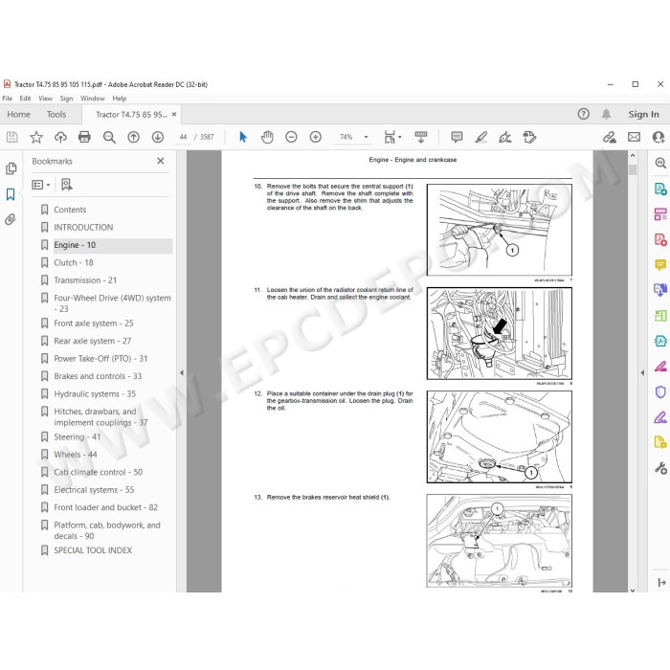This screenshot has width=670, height=670.
Task: Click the Save file icon
Action: [x=11, y=137]
